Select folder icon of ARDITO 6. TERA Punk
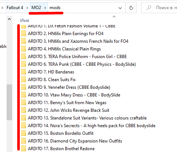177x152 pixels. 23,64
